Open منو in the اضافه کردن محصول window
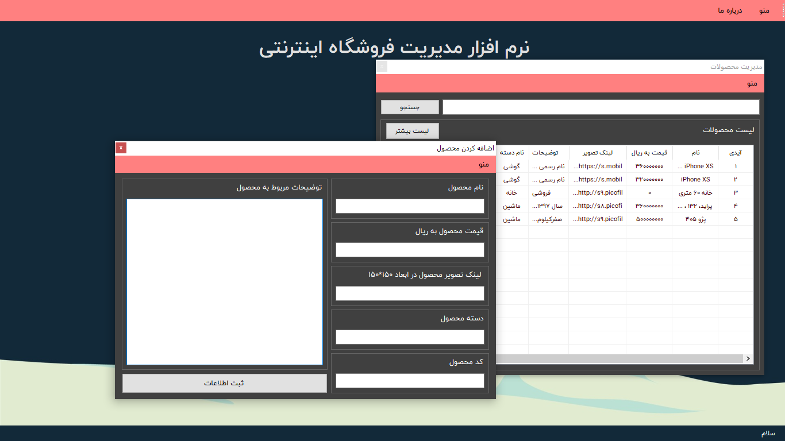Screen dimensions: 785x441 point(483,165)
